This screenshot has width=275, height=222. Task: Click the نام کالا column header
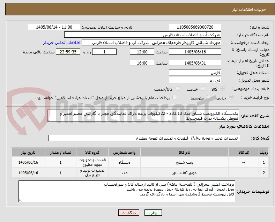(x=184, y=153)
